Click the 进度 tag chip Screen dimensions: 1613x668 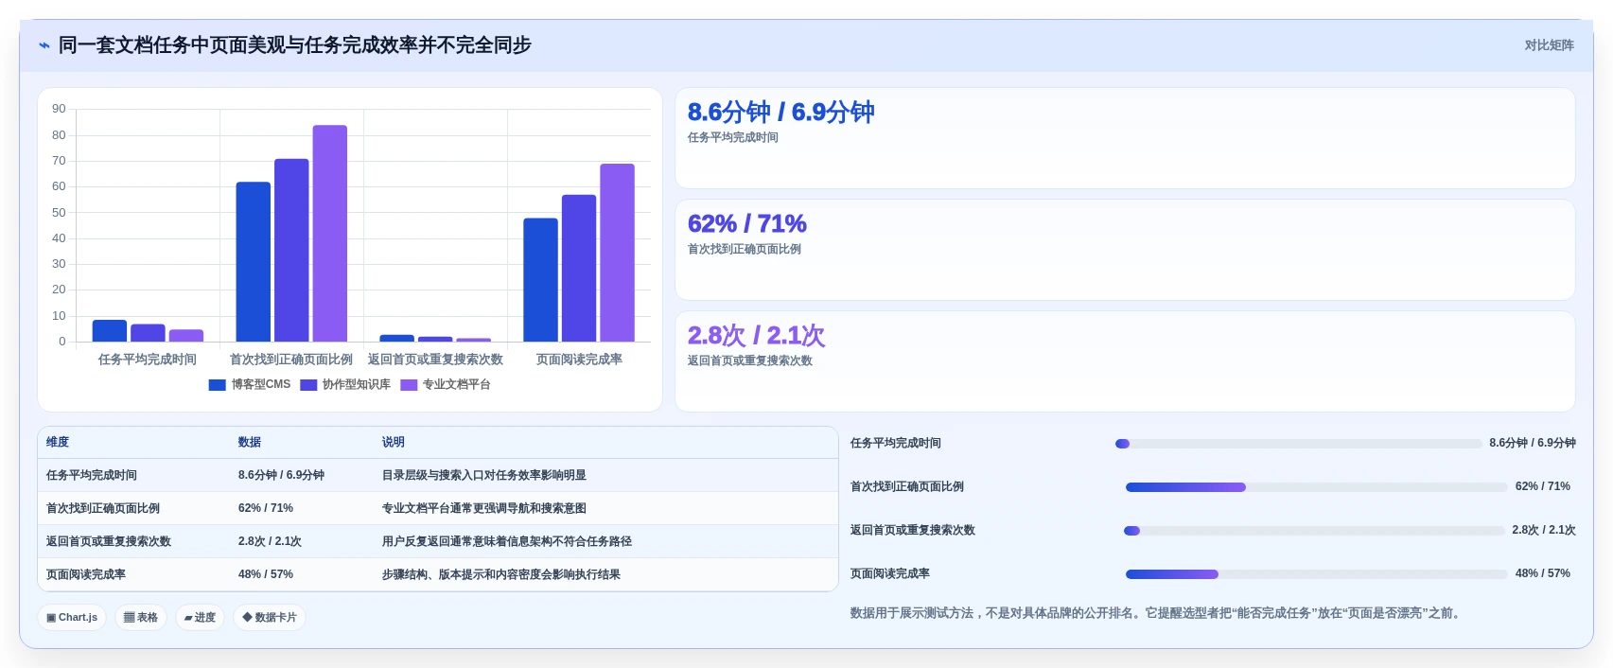click(x=200, y=618)
